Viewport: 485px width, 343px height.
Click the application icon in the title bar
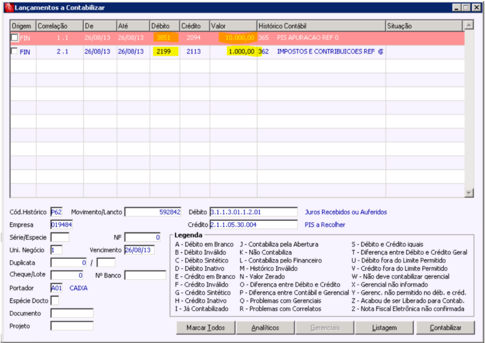[8, 7]
